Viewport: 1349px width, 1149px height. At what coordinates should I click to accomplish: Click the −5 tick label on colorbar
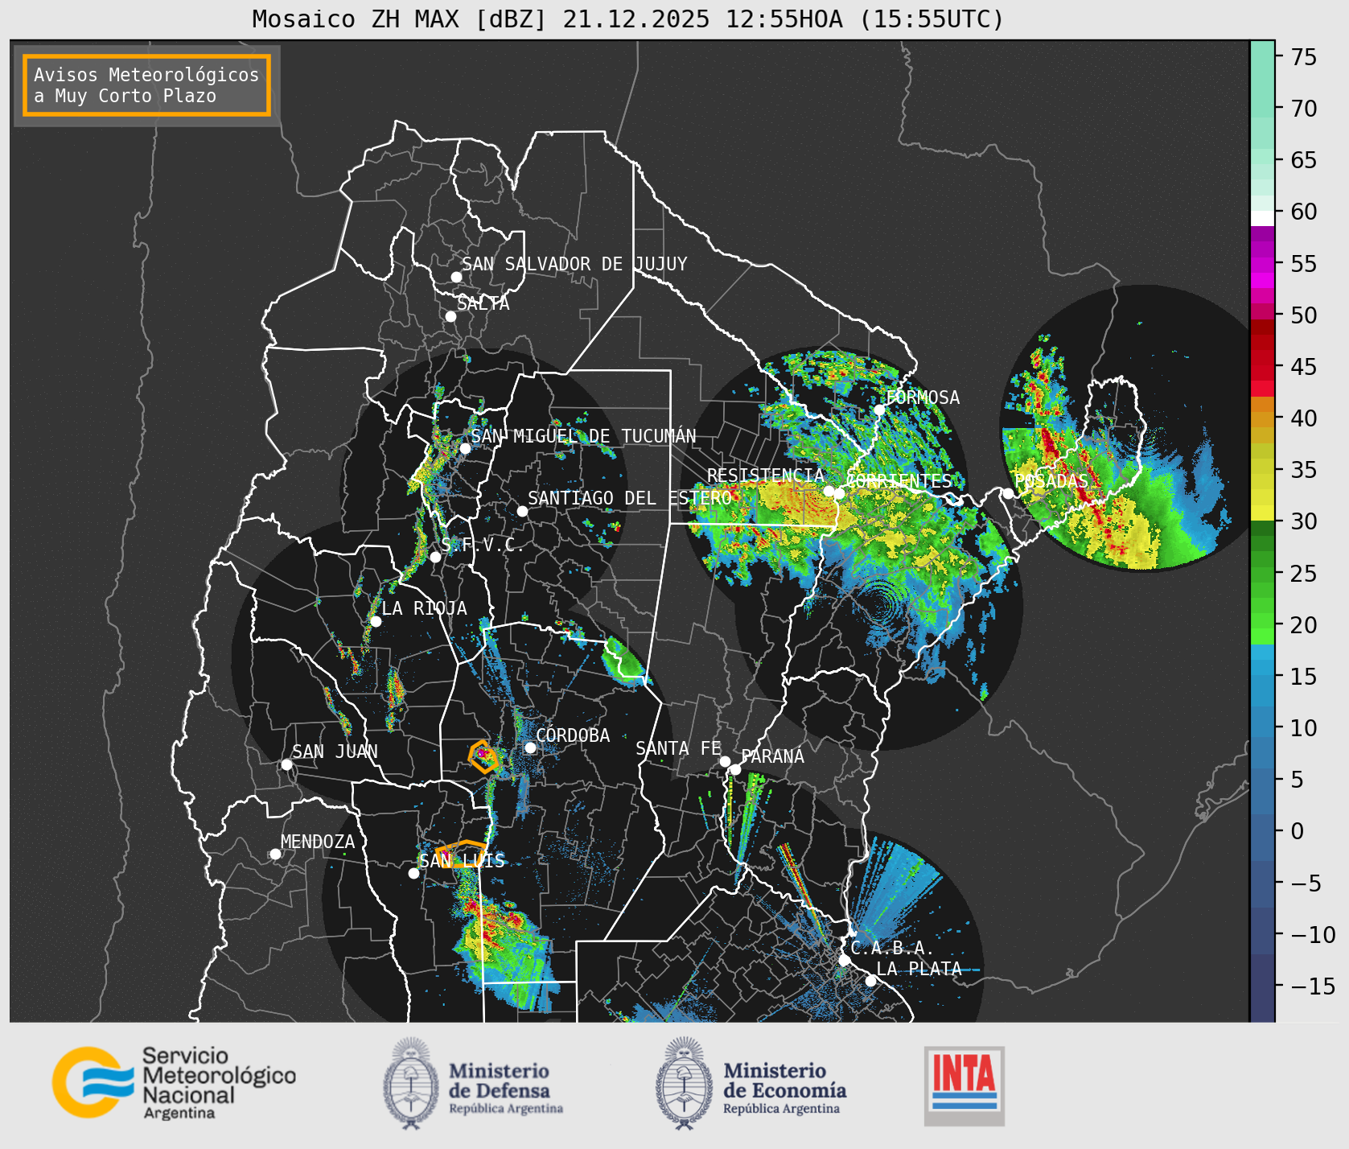(x=1306, y=883)
